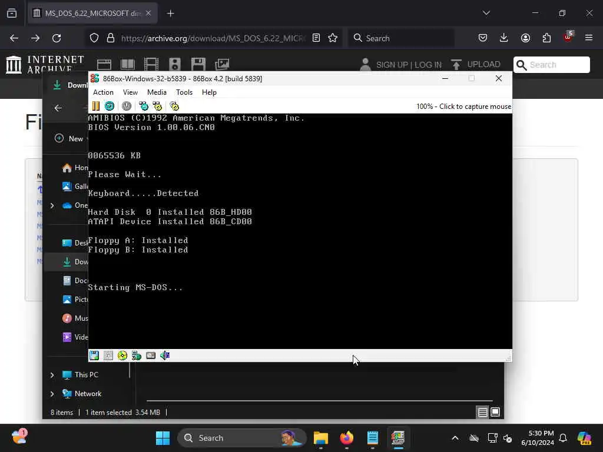
Task: Open the Tools menu in 86Box
Action: coord(184,92)
